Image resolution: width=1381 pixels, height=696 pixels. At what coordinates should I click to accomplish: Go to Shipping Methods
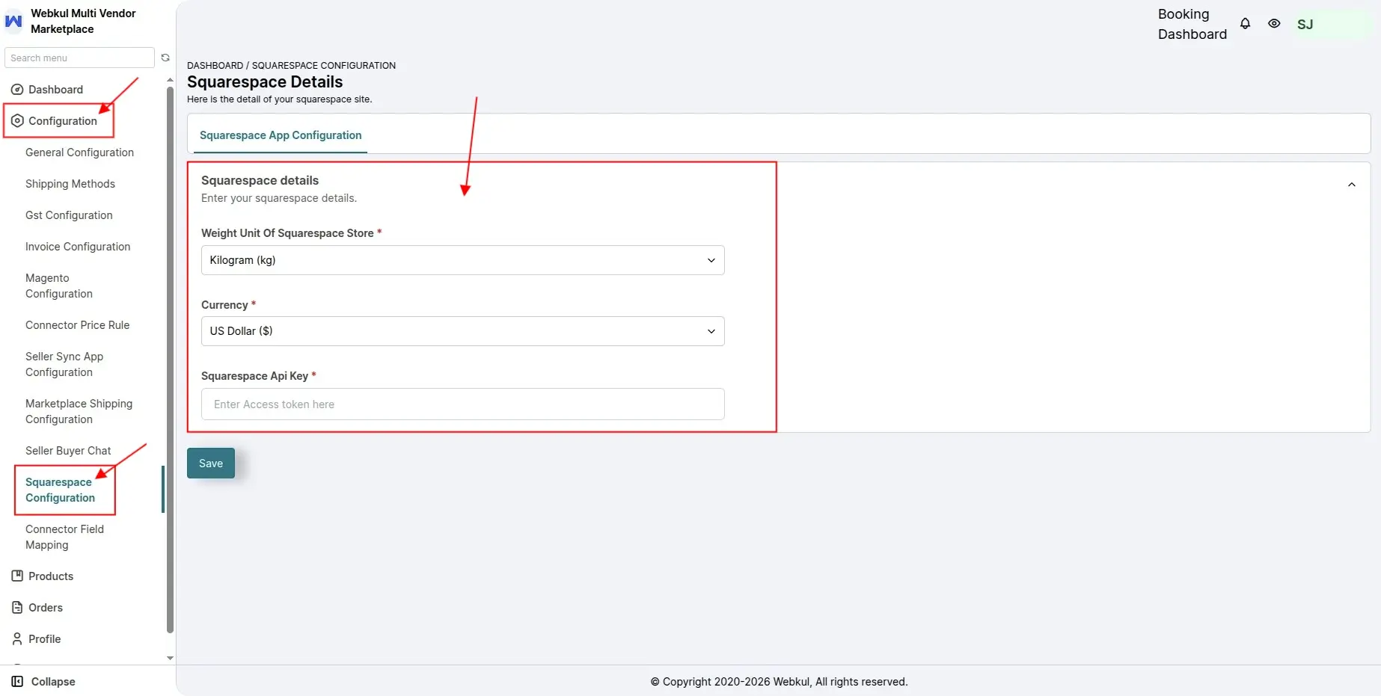click(70, 184)
